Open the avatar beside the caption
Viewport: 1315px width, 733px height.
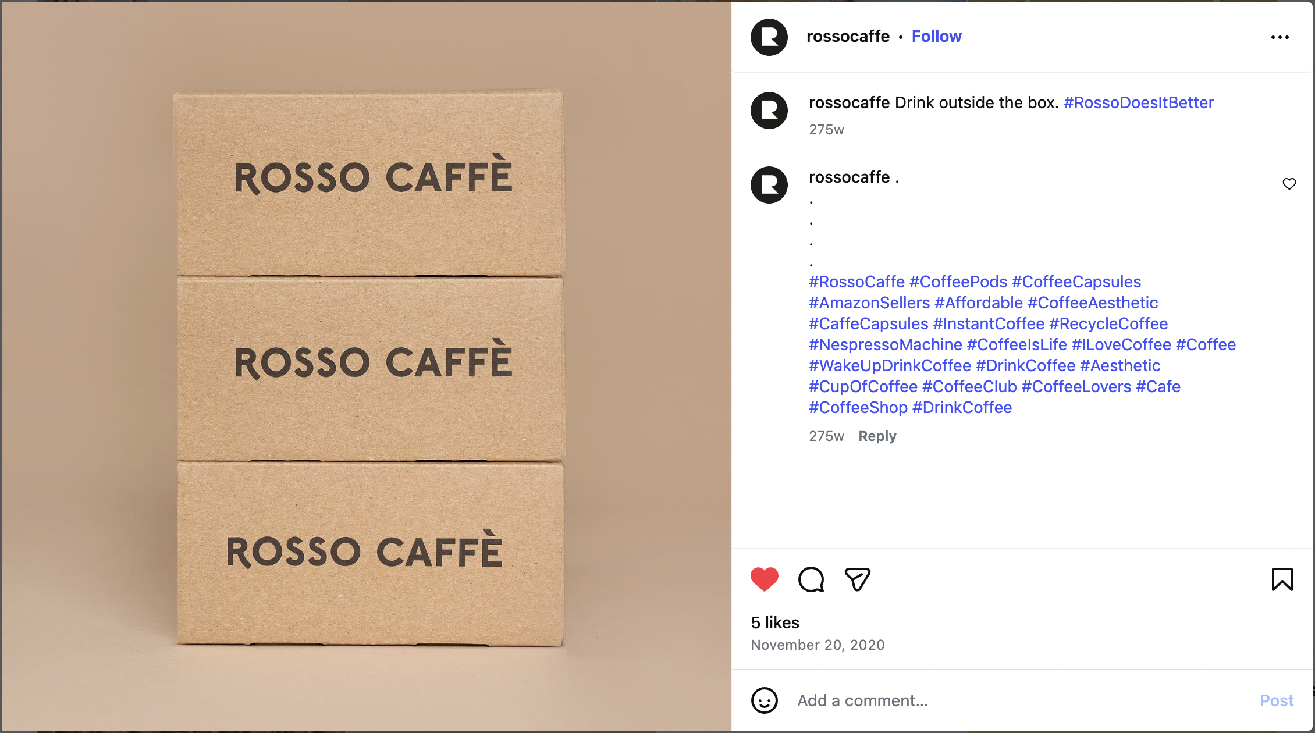pos(769,111)
